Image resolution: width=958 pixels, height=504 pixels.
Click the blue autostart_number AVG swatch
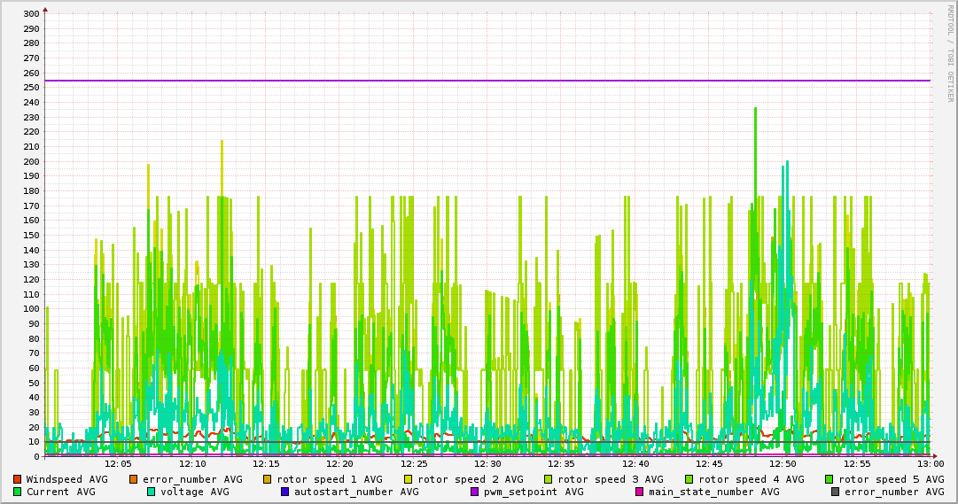click(x=285, y=492)
